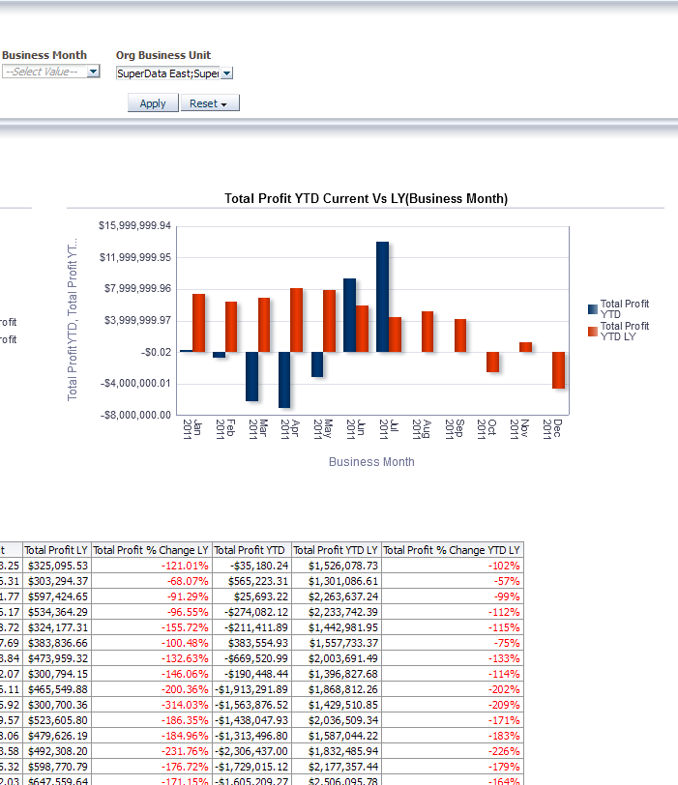Select the tall blue Jul 2011 bar

pos(383,297)
